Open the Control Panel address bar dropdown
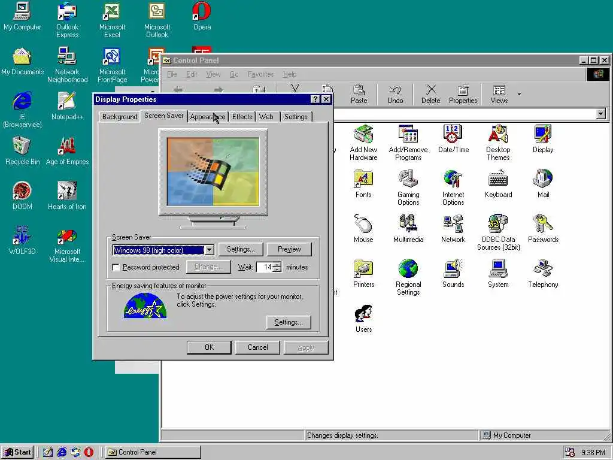Screen dimensions: 613x460 (601, 114)
